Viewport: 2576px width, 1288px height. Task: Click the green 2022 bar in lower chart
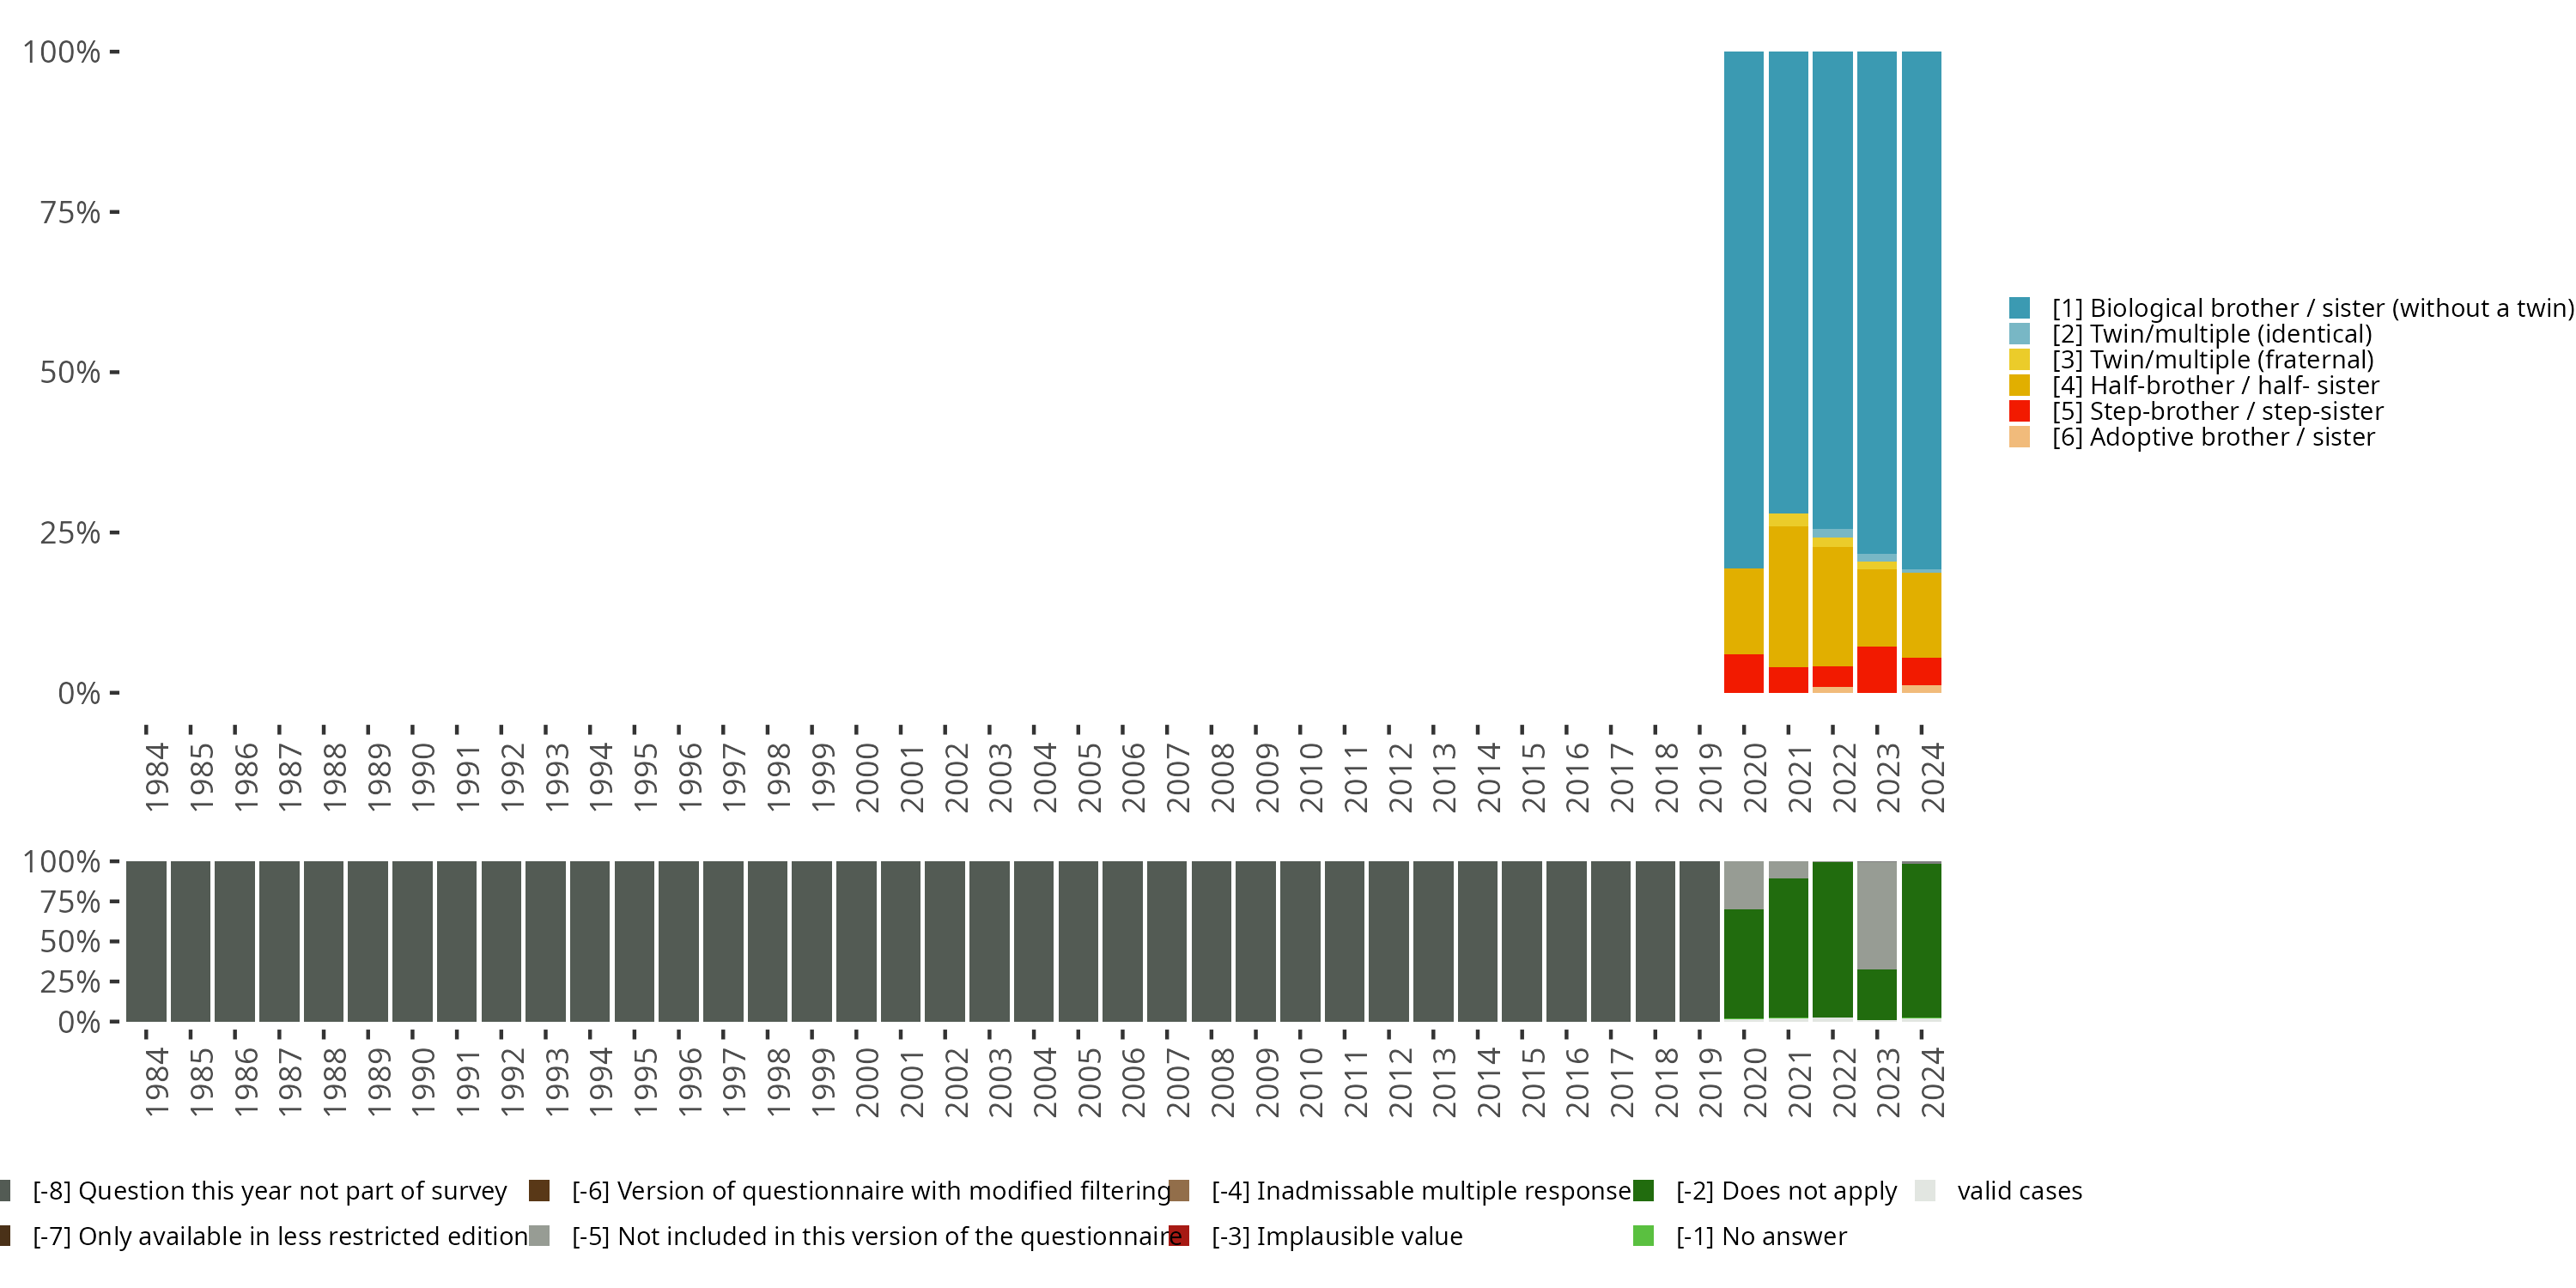(x=1832, y=940)
